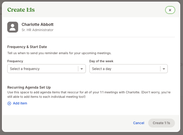The width and height of the screenshot is (183, 135).
Task: Click the 'Add item' link text
Action: pyautogui.click(x=20, y=103)
